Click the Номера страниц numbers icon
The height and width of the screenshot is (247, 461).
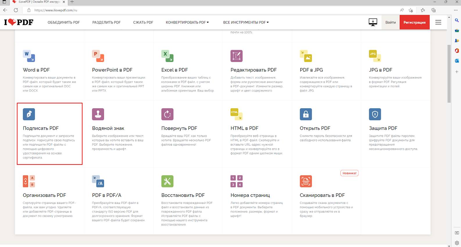click(236, 181)
